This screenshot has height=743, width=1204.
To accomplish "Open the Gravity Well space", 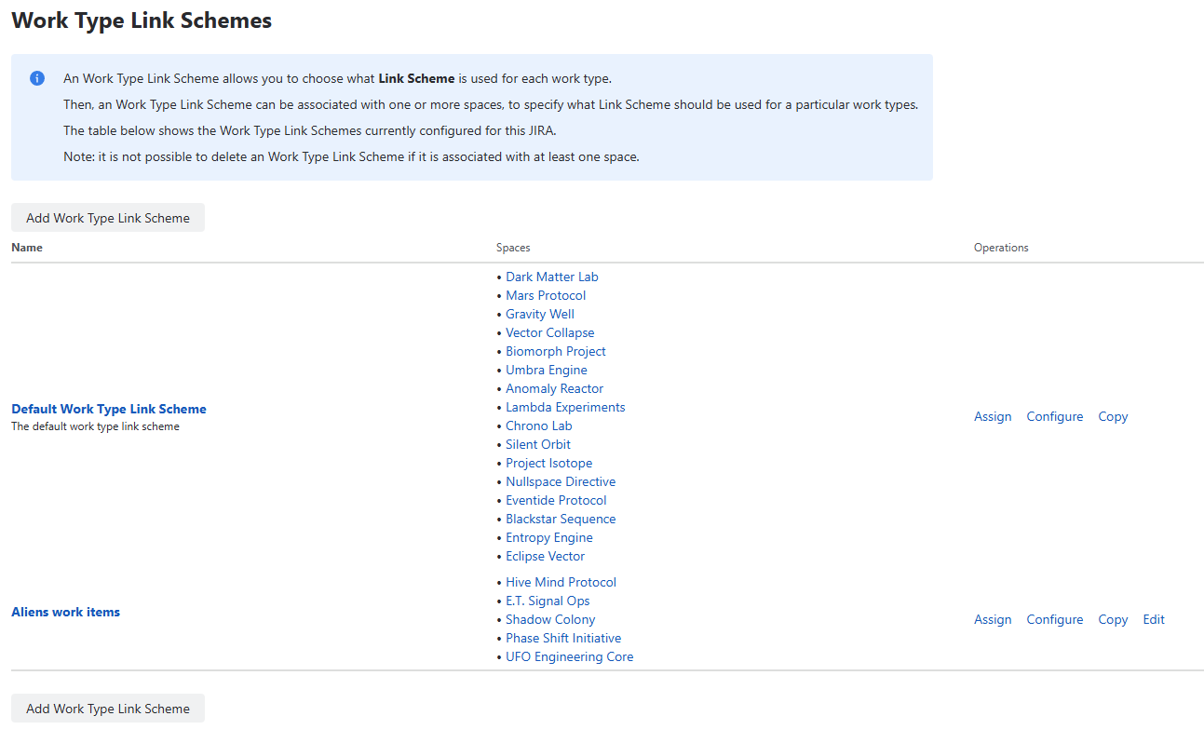I will (x=540, y=314).
